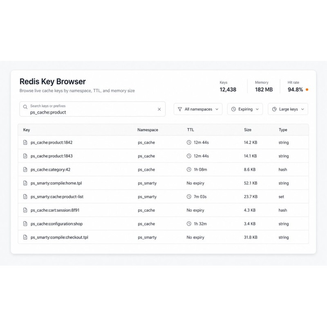
Task: Click the 14.1 KB size cell
Action: click(x=251, y=156)
